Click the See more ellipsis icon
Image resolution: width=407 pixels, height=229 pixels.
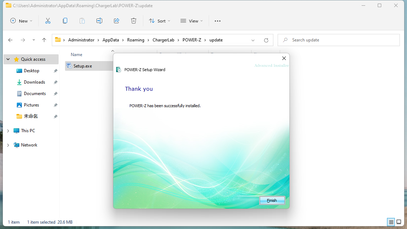point(217,21)
